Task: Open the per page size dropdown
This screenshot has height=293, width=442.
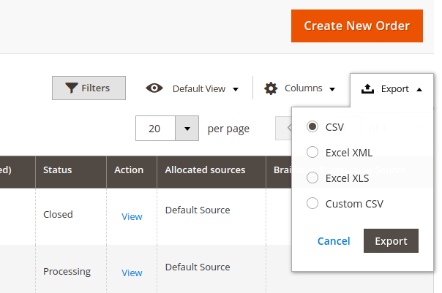Action: click(187, 129)
